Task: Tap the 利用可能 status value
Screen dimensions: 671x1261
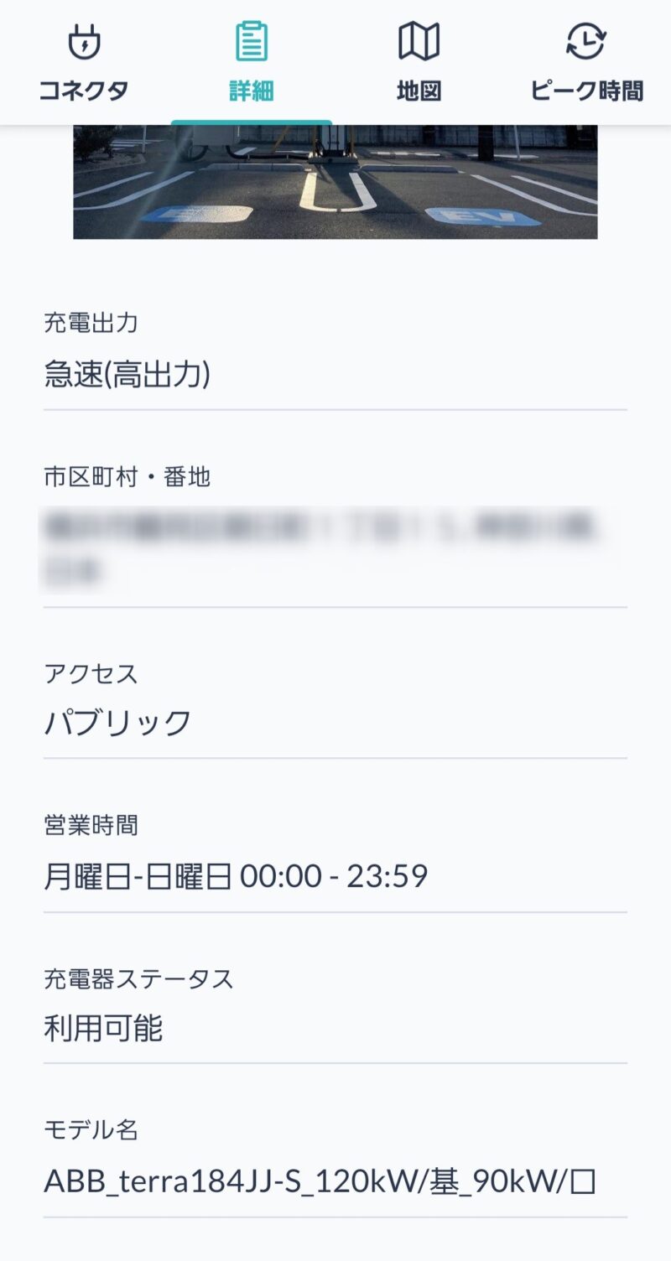Action: 103,1029
